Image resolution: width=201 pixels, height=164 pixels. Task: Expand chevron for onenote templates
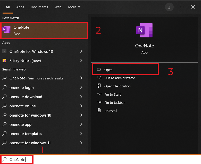pyautogui.click(x=81, y=134)
